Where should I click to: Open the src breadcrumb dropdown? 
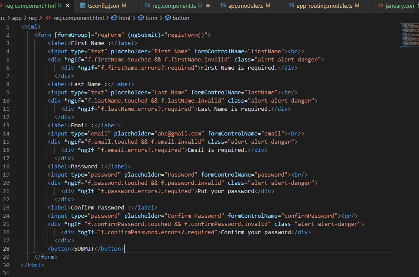pyautogui.click(x=3, y=18)
